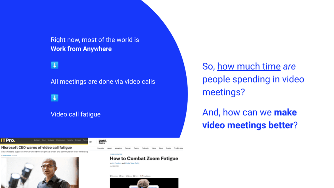
Task: Open the Business menu in ITPro navbar
Action: pos(37,140)
